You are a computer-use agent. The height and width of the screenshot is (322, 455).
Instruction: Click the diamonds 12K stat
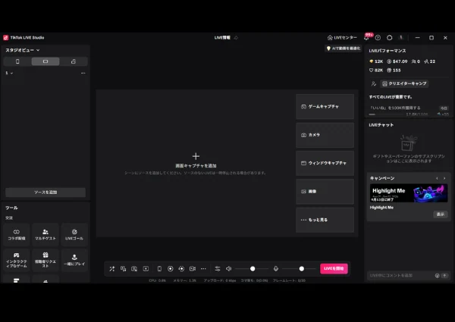[376, 61]
